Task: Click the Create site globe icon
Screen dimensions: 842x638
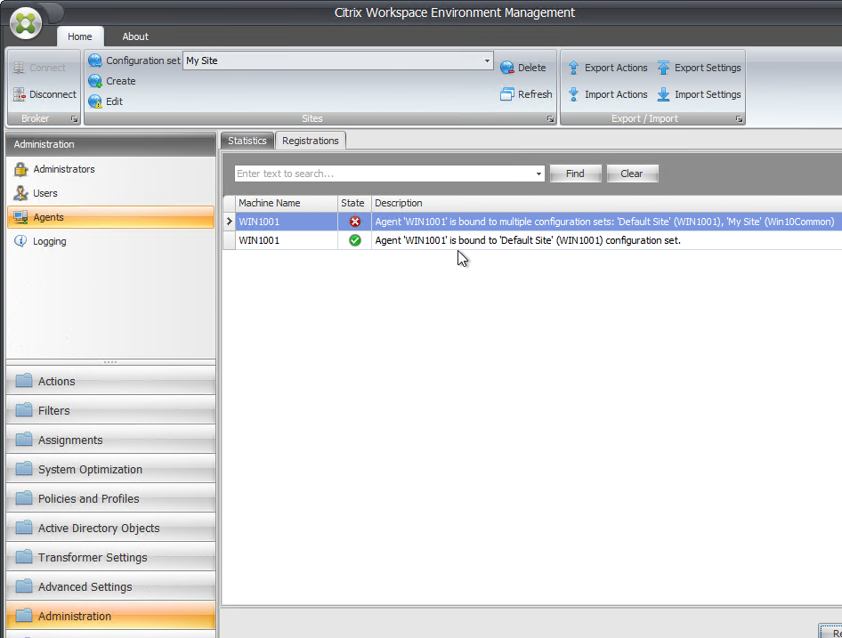Action: coord(95,81)
